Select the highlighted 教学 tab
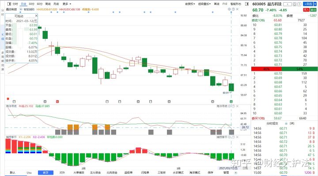The image size is (318, 176). pyautogui.click(x=45, y=172)
